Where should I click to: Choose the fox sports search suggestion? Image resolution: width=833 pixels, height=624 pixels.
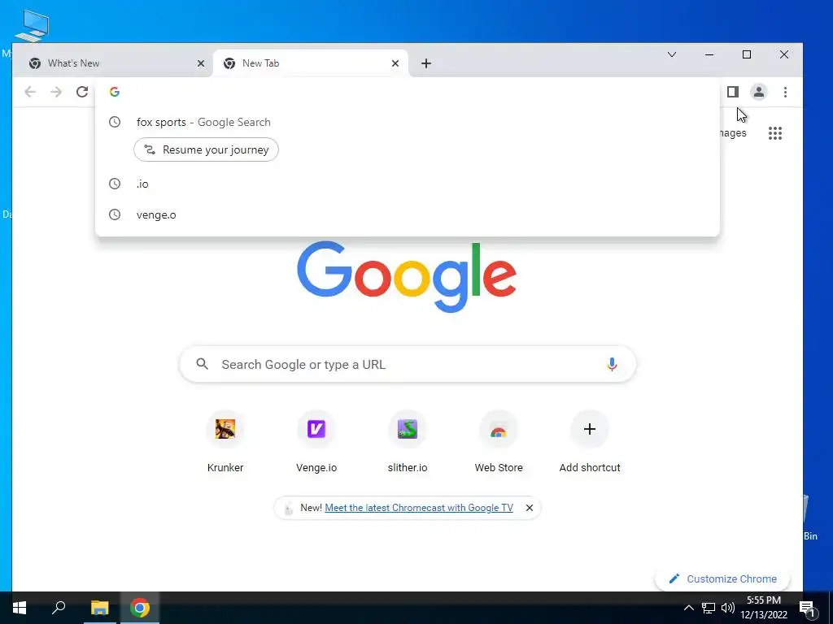click(x=407, y=122)
